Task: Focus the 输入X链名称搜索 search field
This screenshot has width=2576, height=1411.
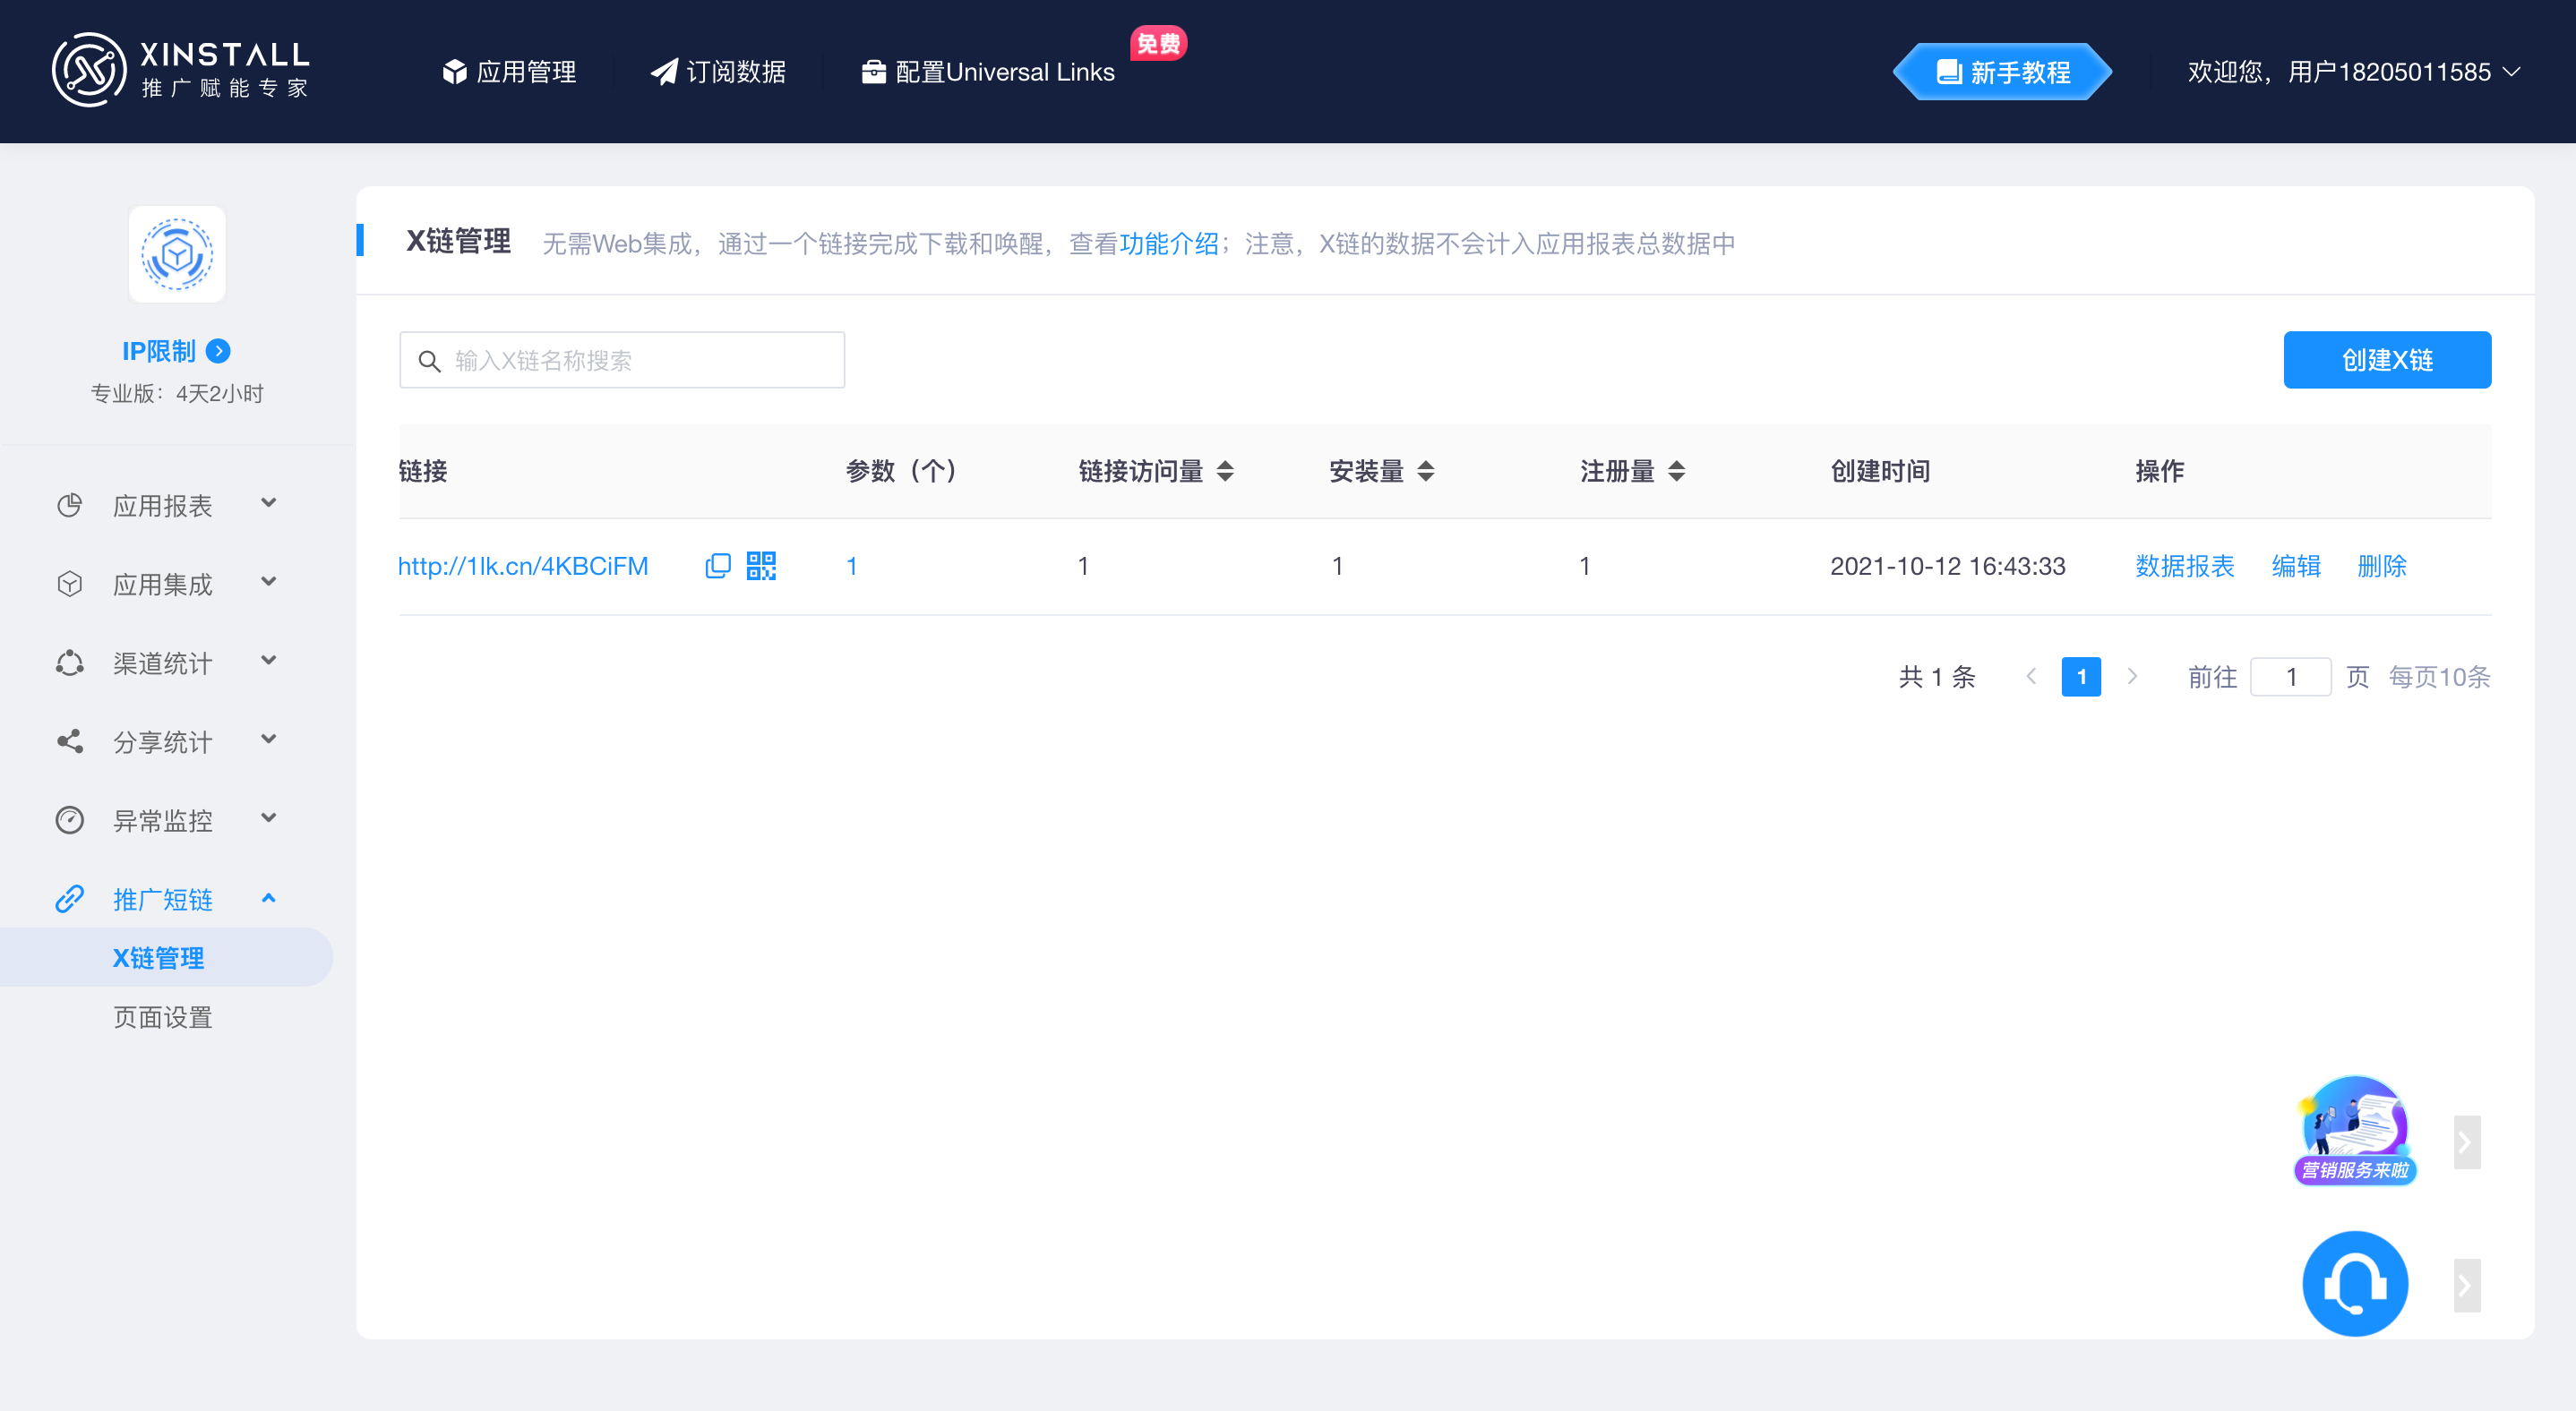Action: pyautogui.click(x=622, y=360)
